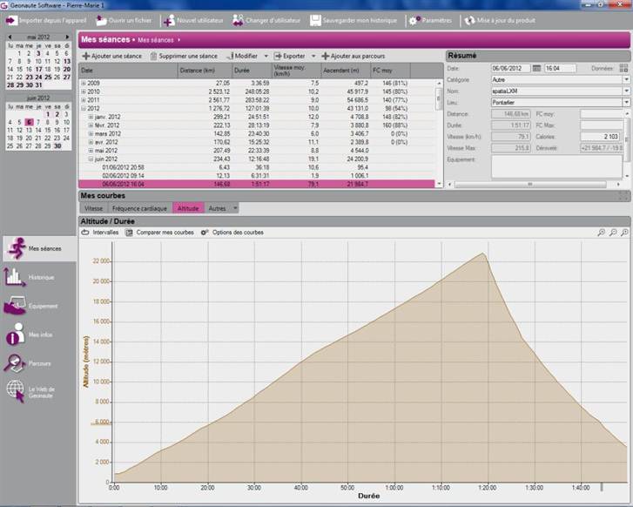Click the trash icon of Supprimer une séance
Viewport: 633px width, 507px height.
pos(153,56)
